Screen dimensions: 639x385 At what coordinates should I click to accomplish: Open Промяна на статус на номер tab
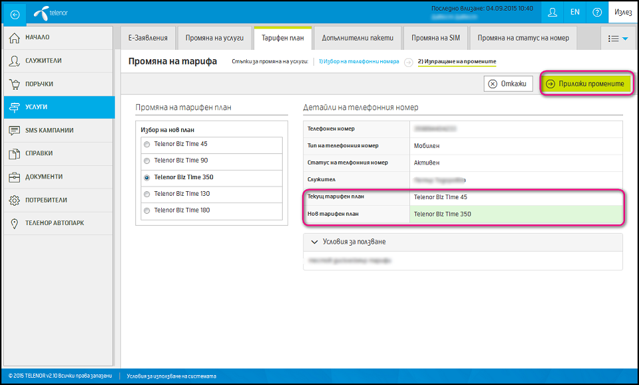524,38
